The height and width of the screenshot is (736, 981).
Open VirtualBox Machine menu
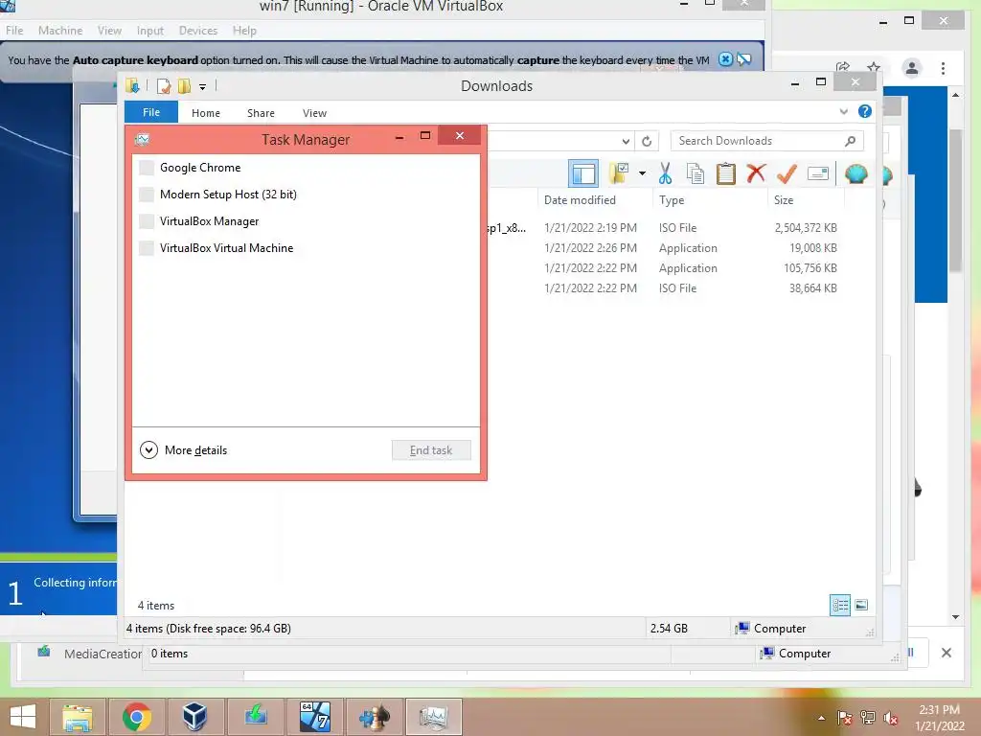60,30
